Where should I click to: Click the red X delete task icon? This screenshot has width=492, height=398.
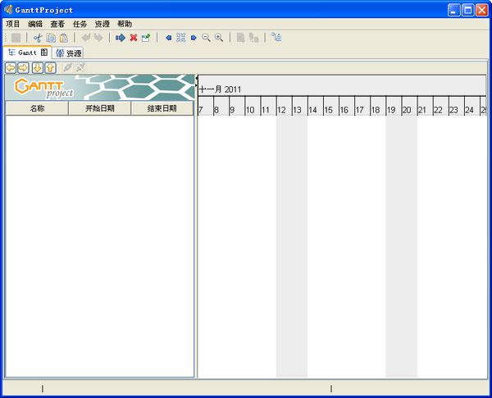click(133, 38)
